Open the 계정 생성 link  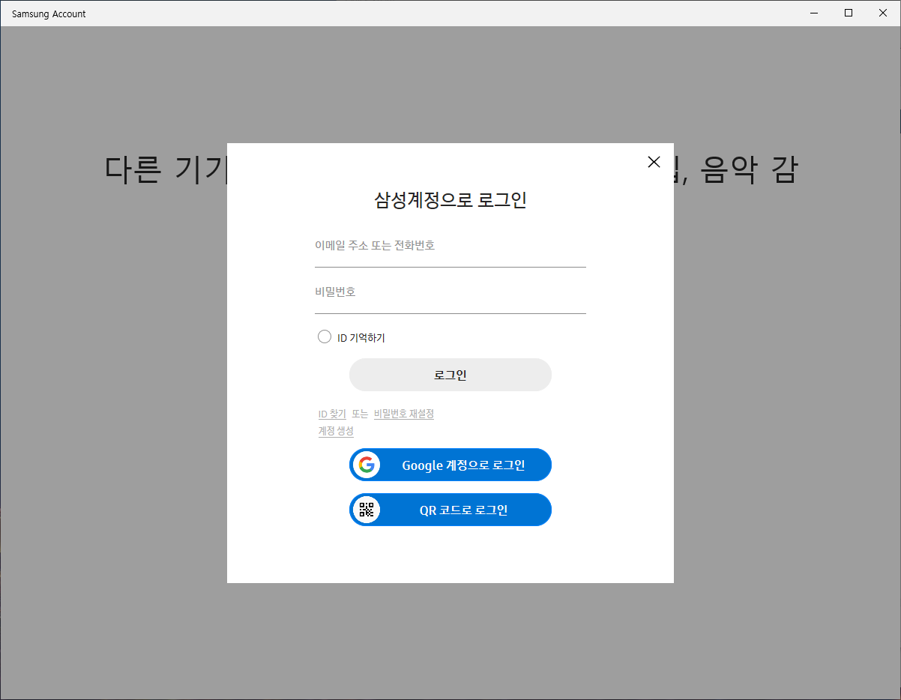coord(336,431)
